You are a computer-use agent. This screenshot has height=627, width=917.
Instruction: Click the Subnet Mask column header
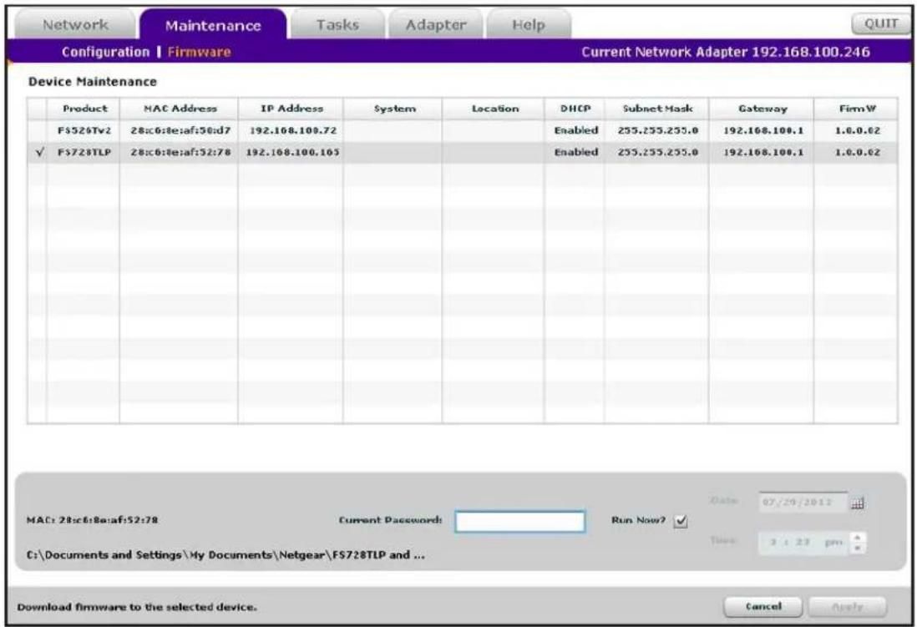click(x=656, y=109)
